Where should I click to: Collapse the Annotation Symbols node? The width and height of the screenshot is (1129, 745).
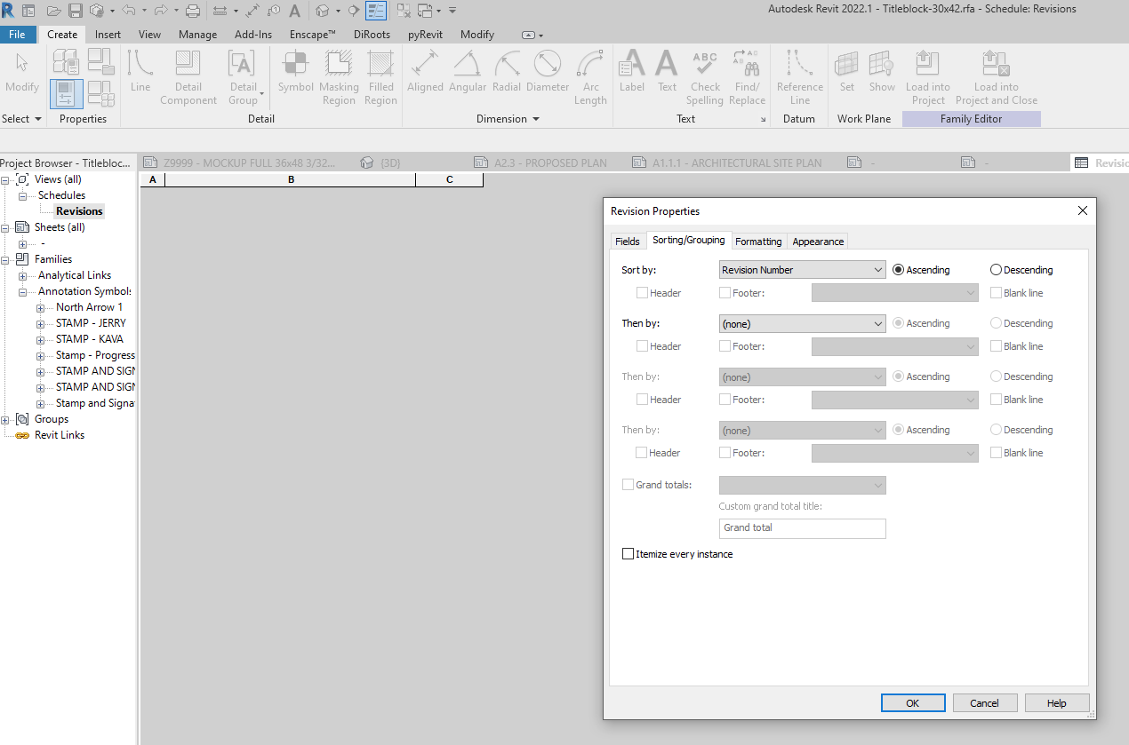coord(22,291)
